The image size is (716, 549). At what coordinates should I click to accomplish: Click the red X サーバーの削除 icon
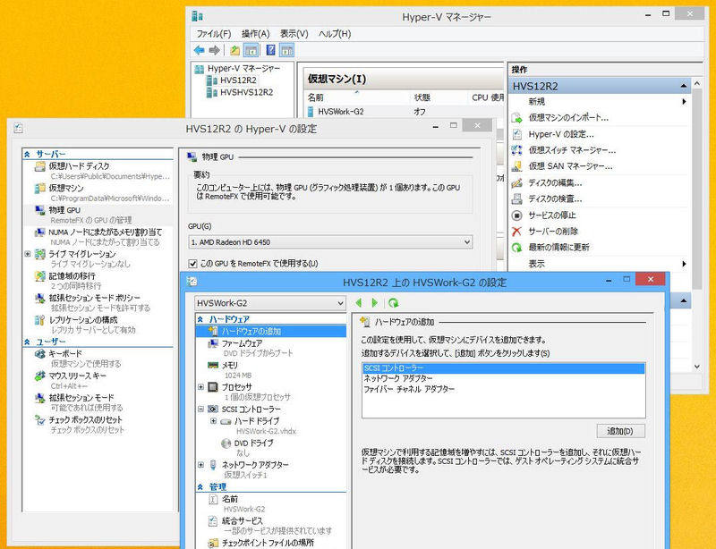(516, 231)
